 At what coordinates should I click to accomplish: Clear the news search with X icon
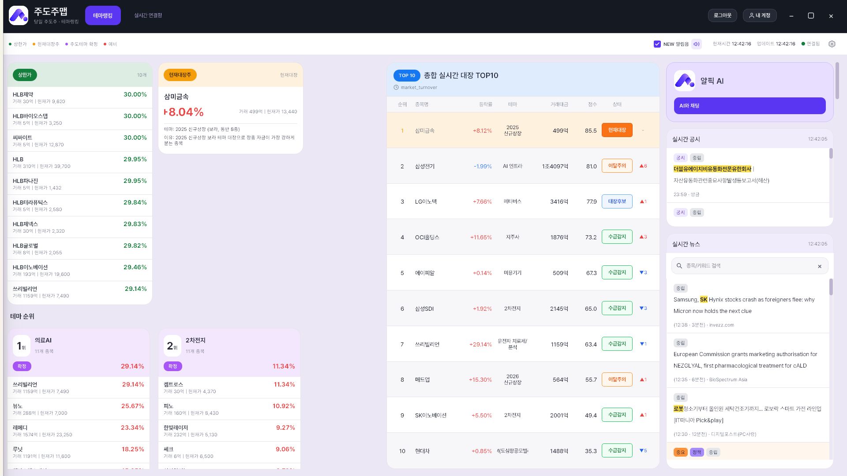tap(820, 266)
